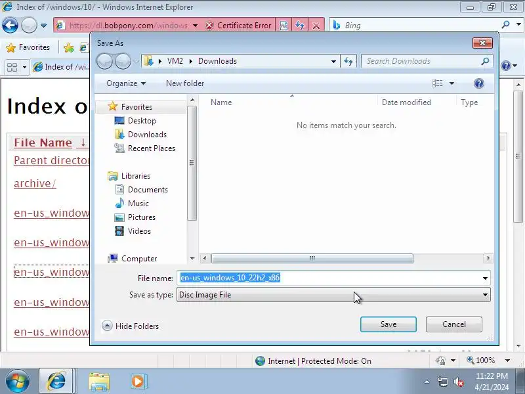This screenshot has width=525, height=394.
Task: Click Save As dialog forward button
Action: pos(123,61)
